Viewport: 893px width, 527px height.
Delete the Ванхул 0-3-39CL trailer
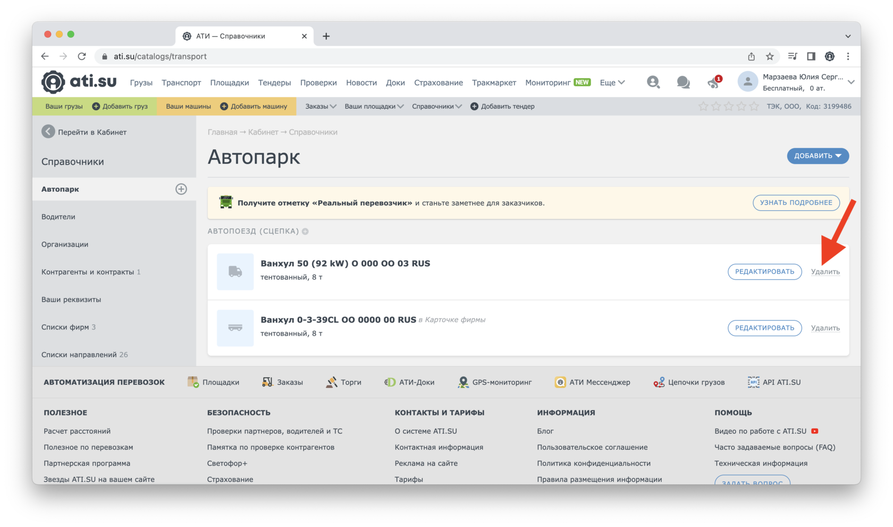tap(825, 328)
